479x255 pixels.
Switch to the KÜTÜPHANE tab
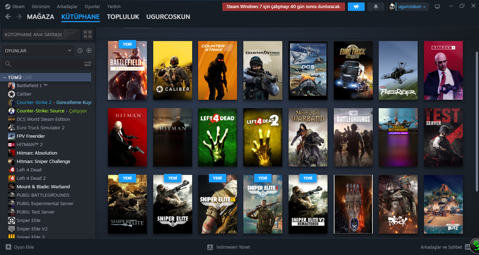pos(81,17)
